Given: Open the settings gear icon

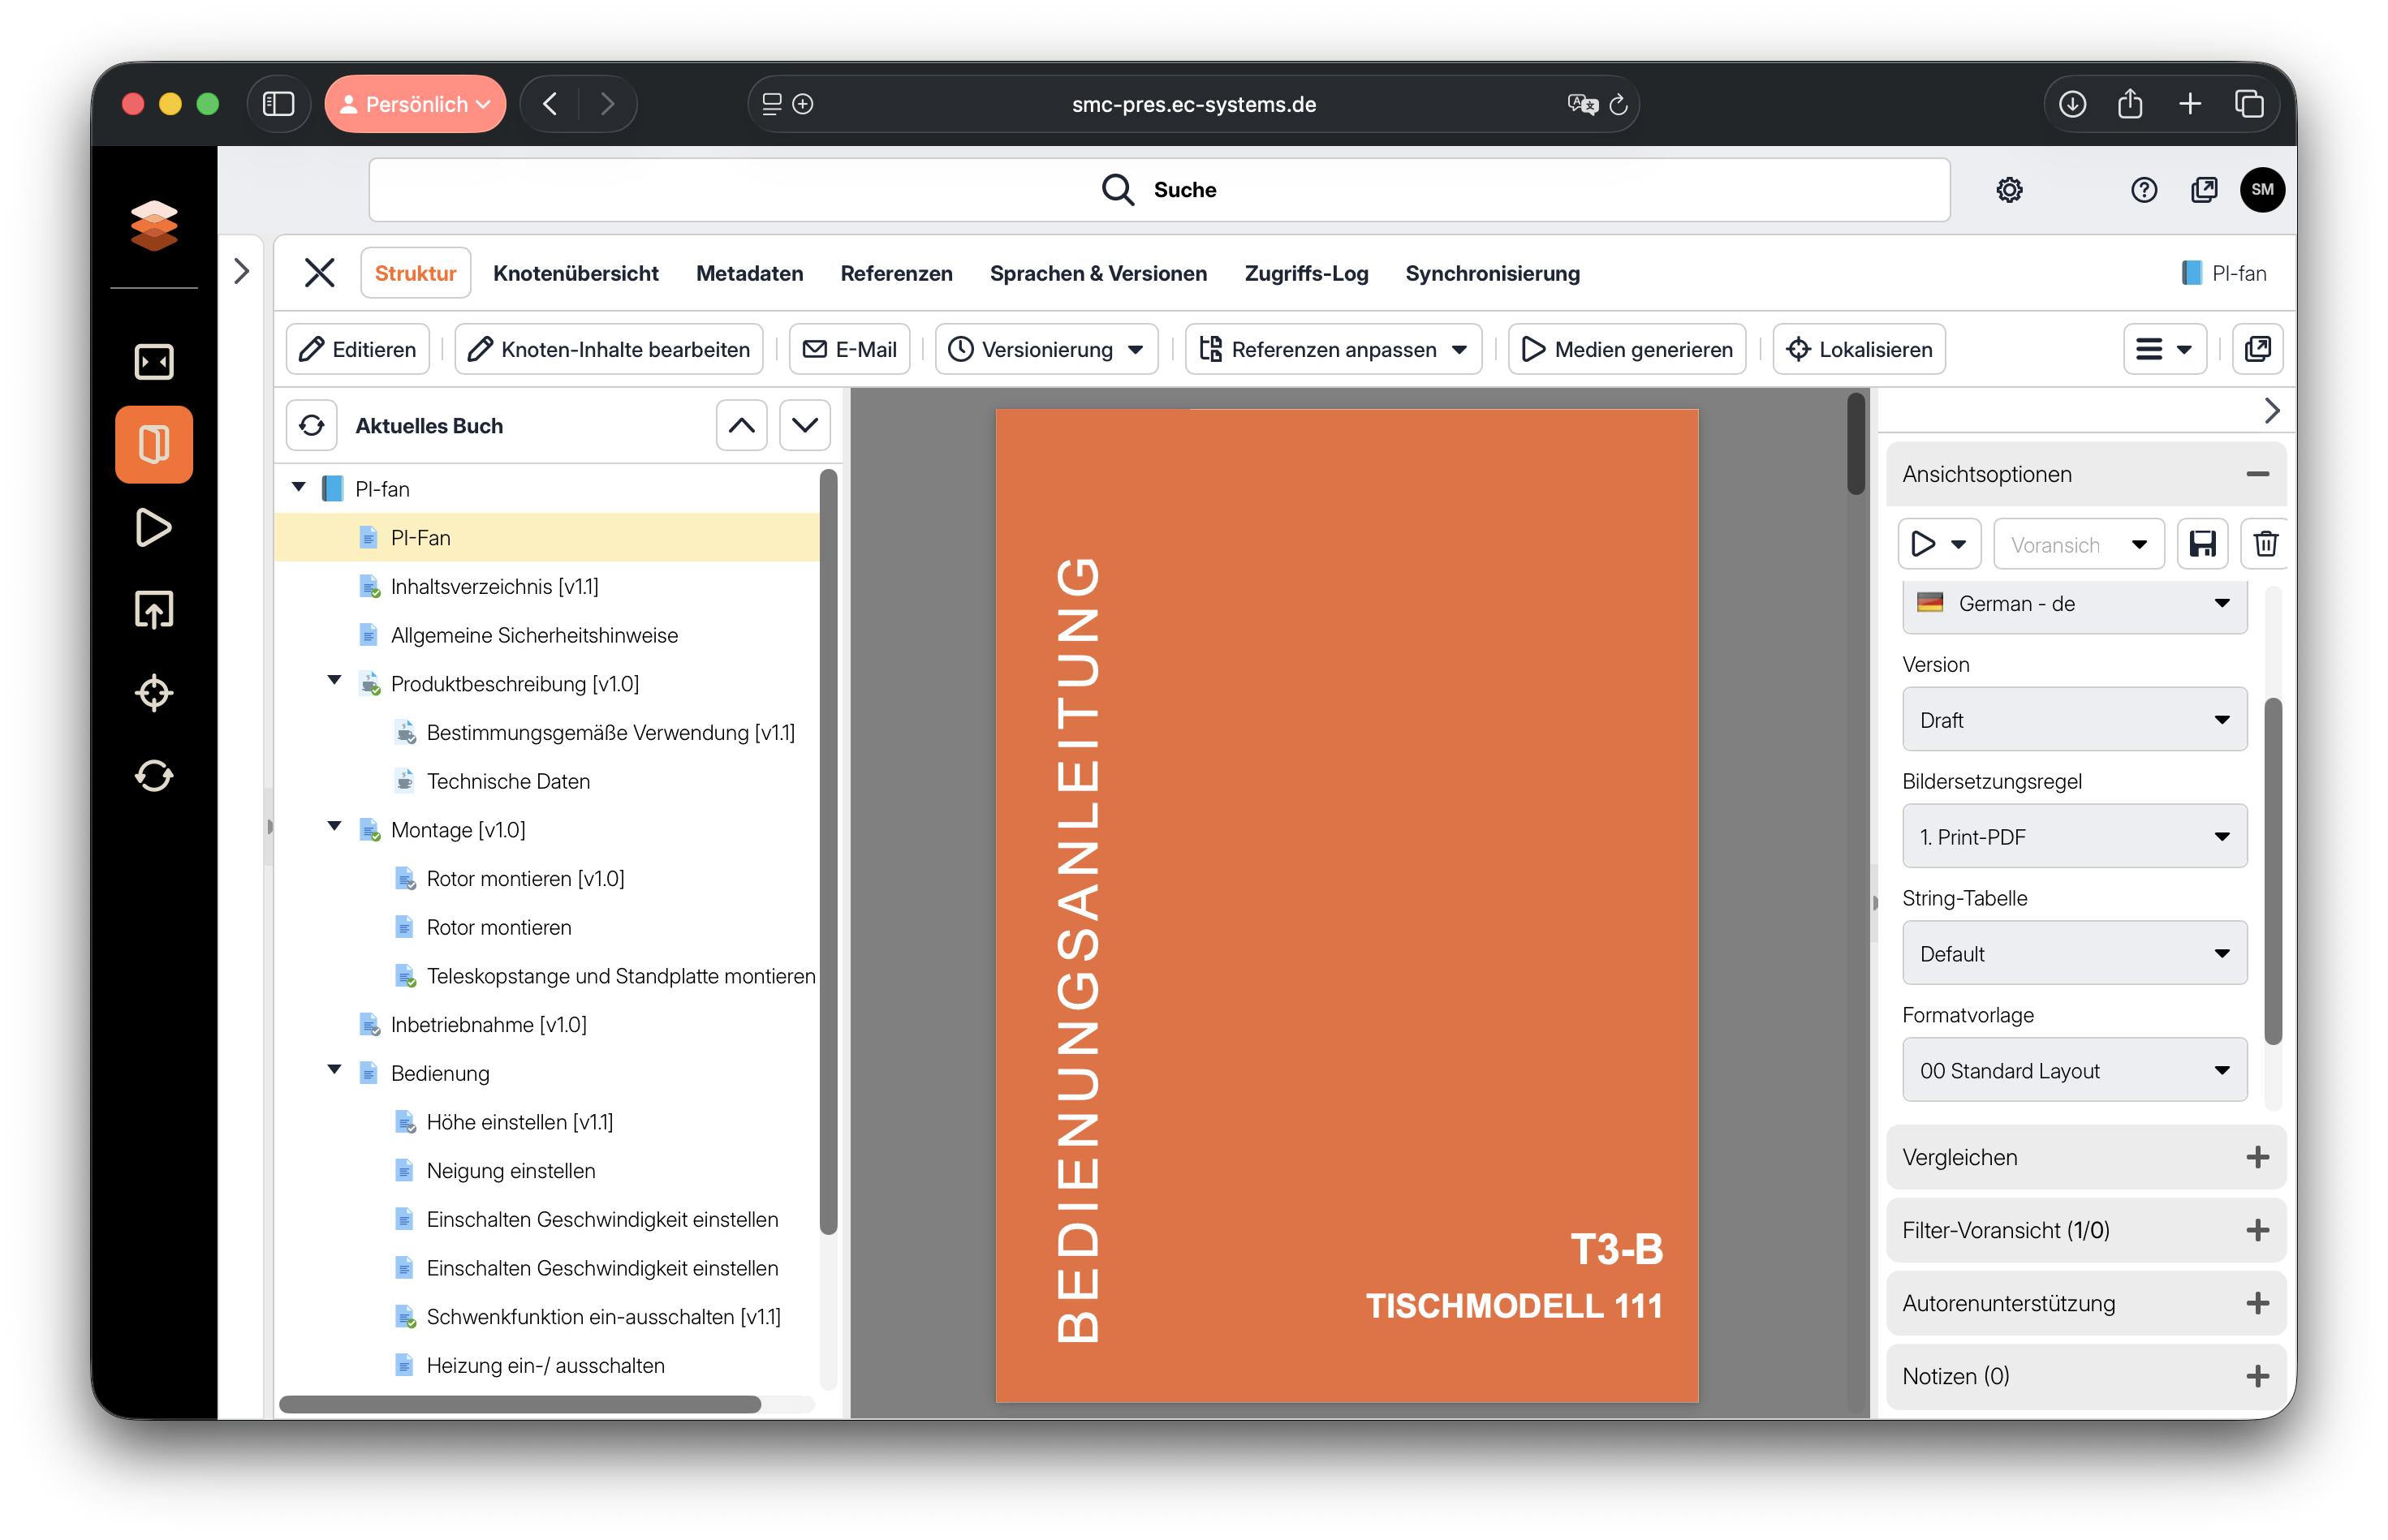Looking at the screenshot, I should pyautogui.click(x=2009, y=190).
